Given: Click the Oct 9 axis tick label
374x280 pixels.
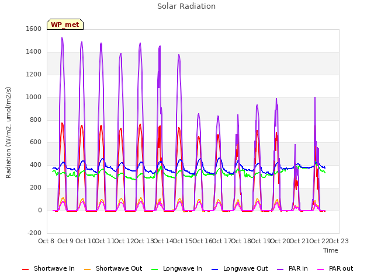Looking at the screenshot, I should [x=65, y=241].
